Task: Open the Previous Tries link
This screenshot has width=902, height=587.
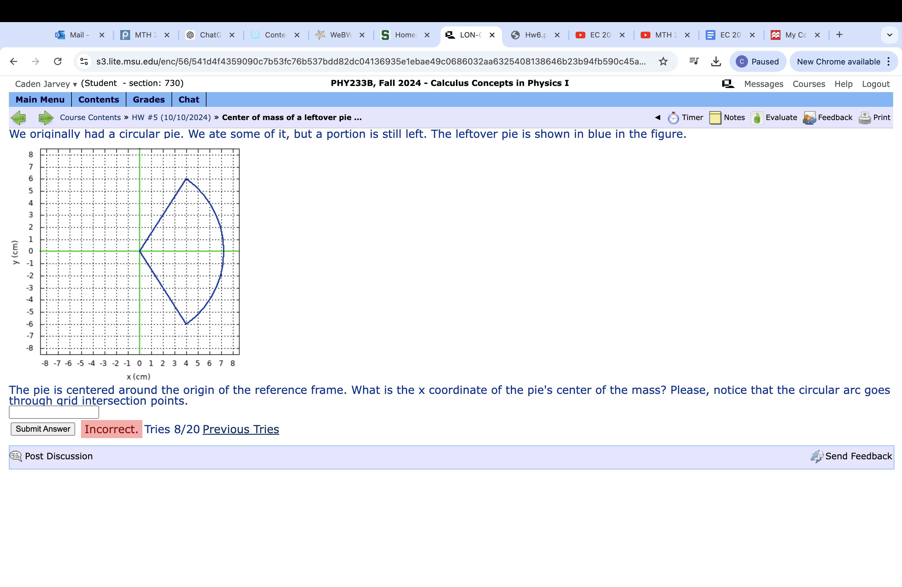Action: coord(241,429)
